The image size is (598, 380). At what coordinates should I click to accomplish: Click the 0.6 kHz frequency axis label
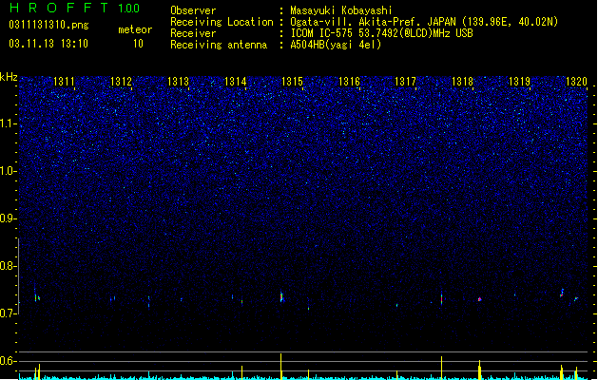point(9,361)
